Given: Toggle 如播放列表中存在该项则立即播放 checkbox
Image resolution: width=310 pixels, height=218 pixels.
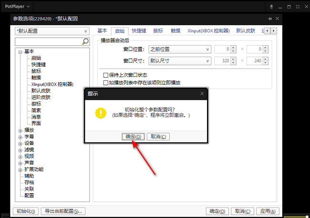Looking at the screenshot, I should click(106, 82).
